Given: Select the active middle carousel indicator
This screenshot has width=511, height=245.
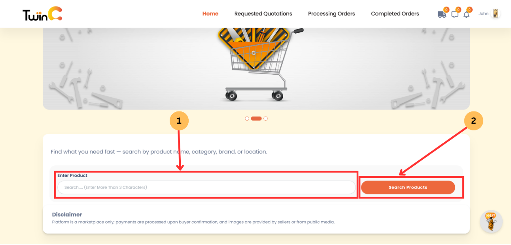Looking at the screenshot, I should pos(256,118).
